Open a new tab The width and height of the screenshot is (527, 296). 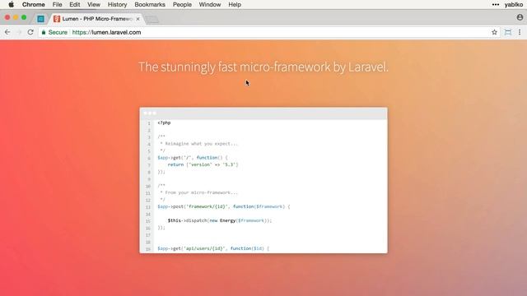[x=152, y=20]
